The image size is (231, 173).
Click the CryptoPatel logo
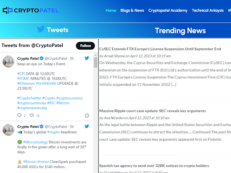coord(31,10)
